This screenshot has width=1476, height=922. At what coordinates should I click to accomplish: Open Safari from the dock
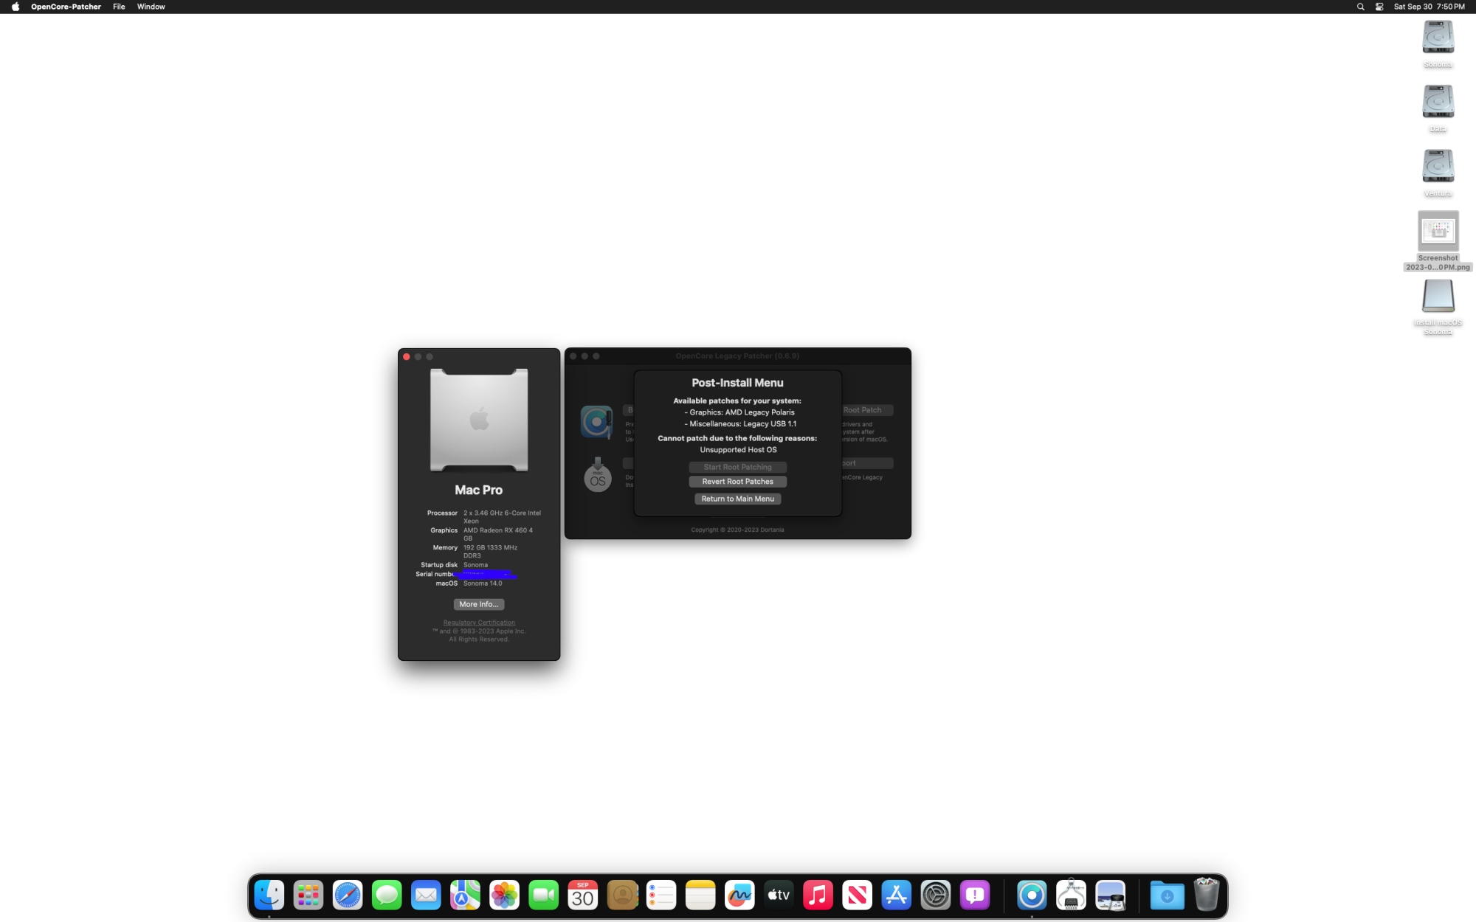(x=348, y=895)
